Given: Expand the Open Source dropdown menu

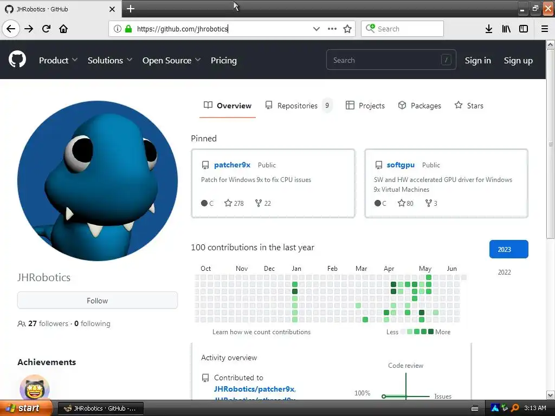Looking at the screenshot, I should (x=171, y=61).
